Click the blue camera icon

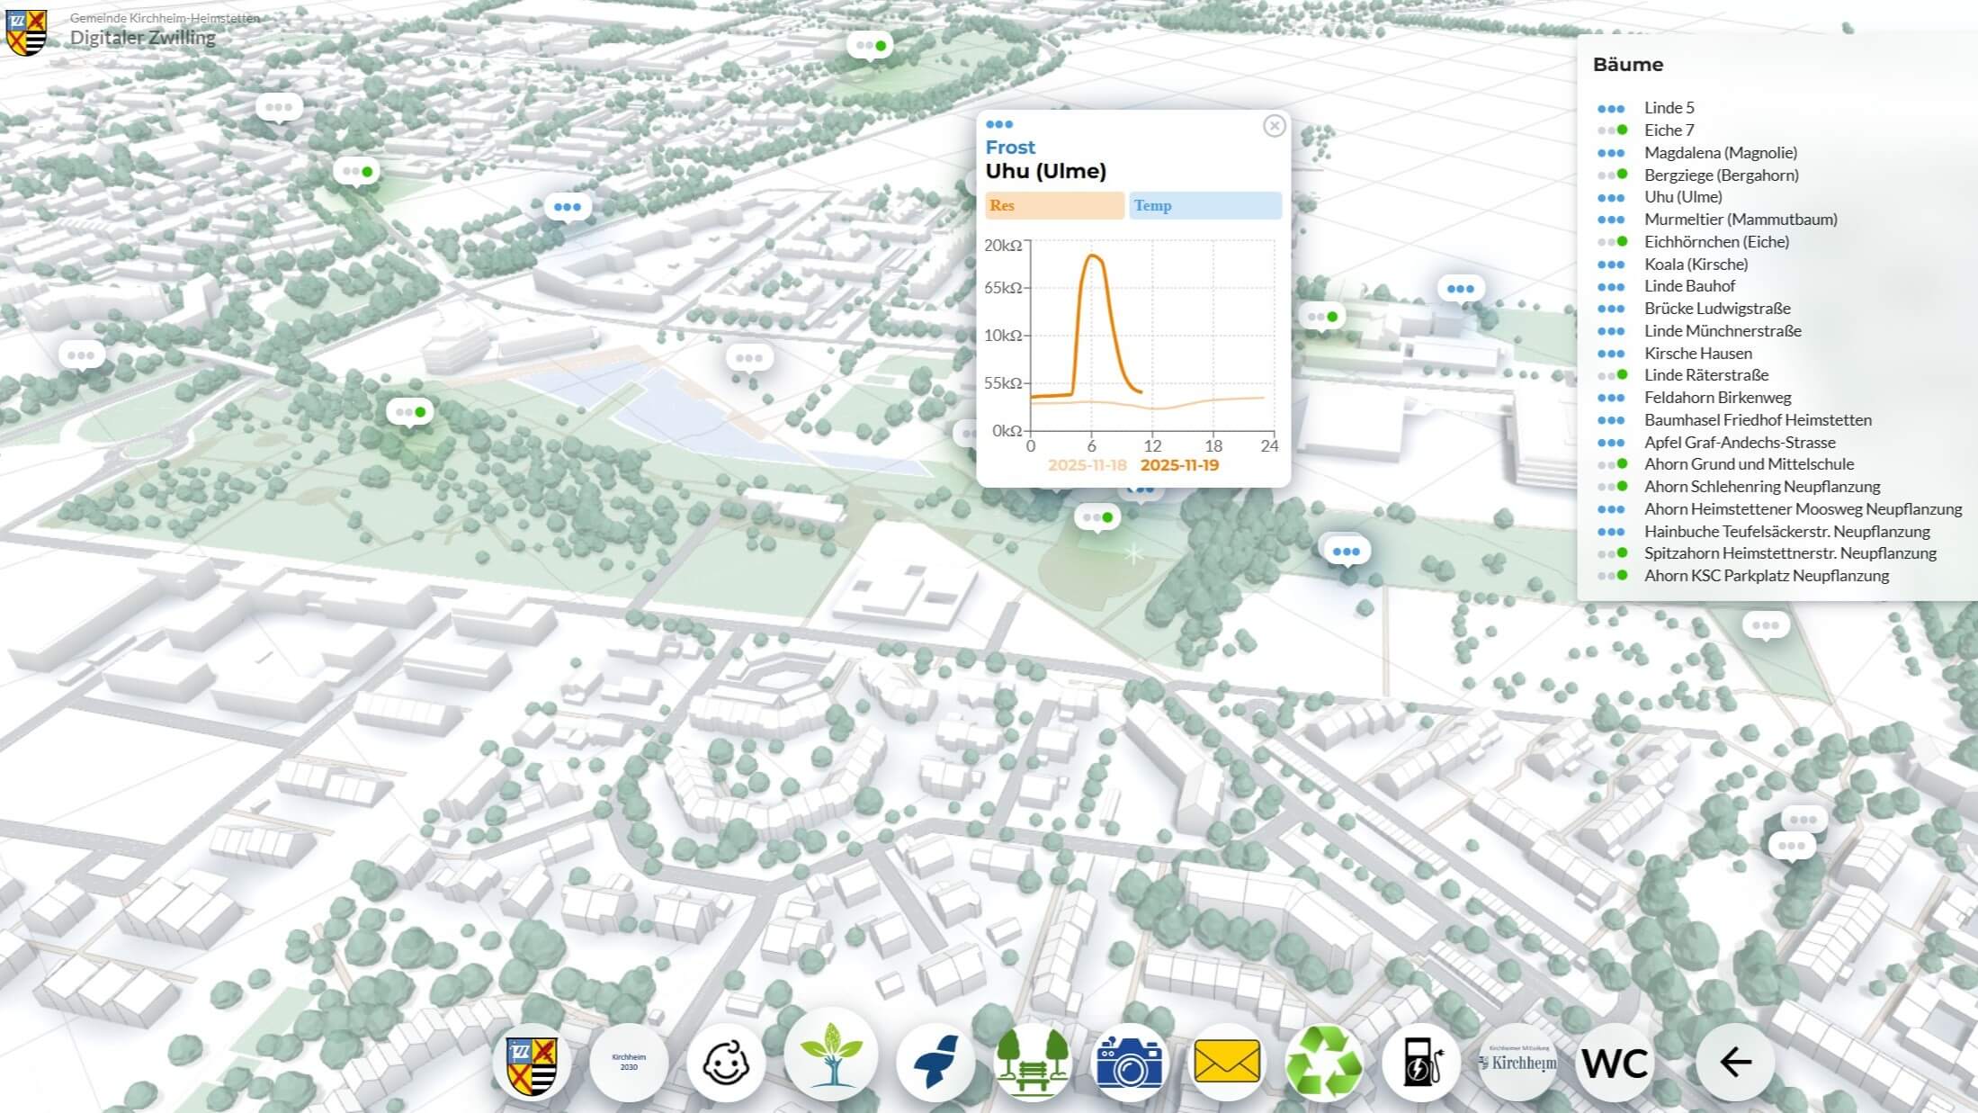[1129, 1064]
